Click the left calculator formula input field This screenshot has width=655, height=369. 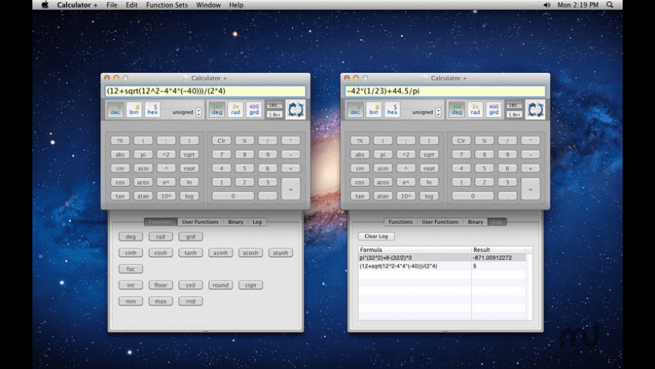point(206,91)
